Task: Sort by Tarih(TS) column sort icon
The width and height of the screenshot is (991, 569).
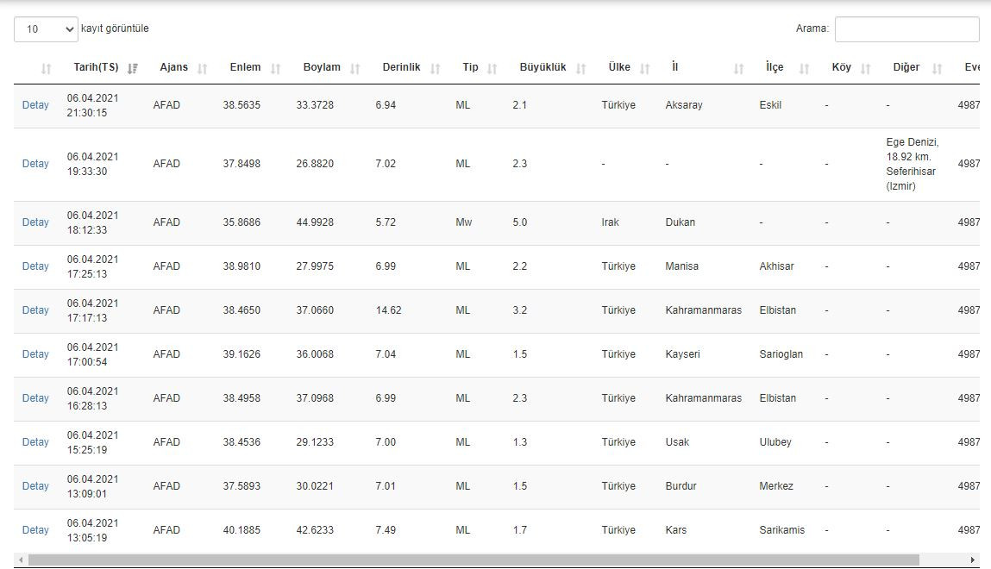Action: tap(133, 68)
